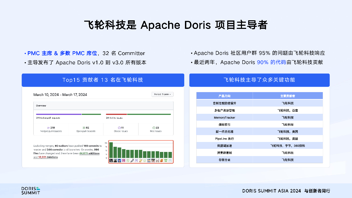The image size is (352, 198).
Task: Click the DORIS SUMMIT logo
Action: [31, 190]
